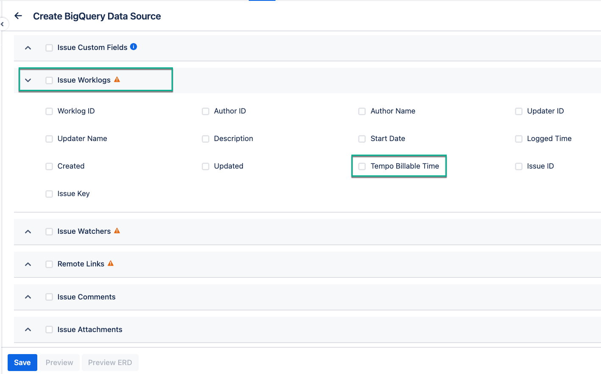This screenshot has width=601, height=374.
Task: Click the back arrow icon
Action: (18, 16)
